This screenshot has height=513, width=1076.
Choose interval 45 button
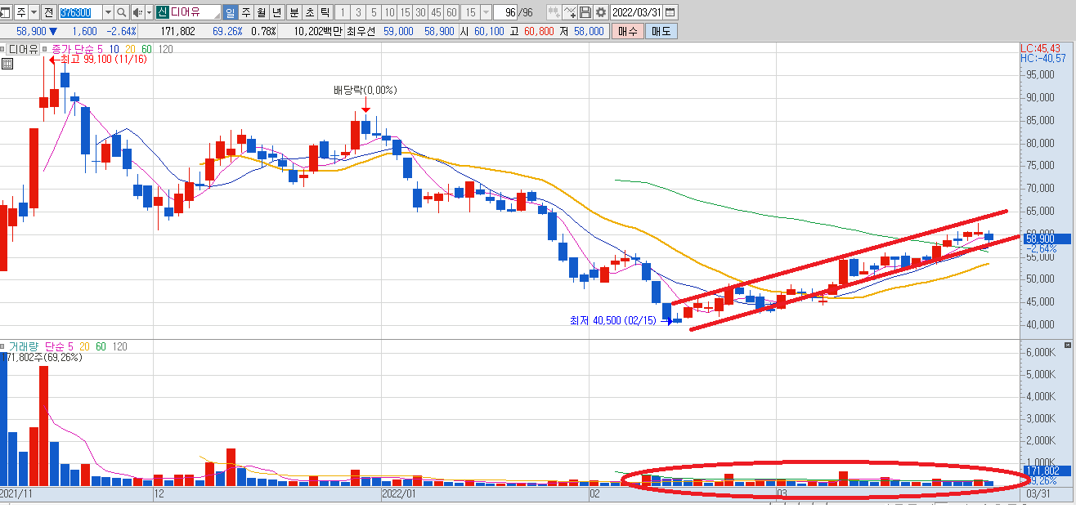coord(435,12)
